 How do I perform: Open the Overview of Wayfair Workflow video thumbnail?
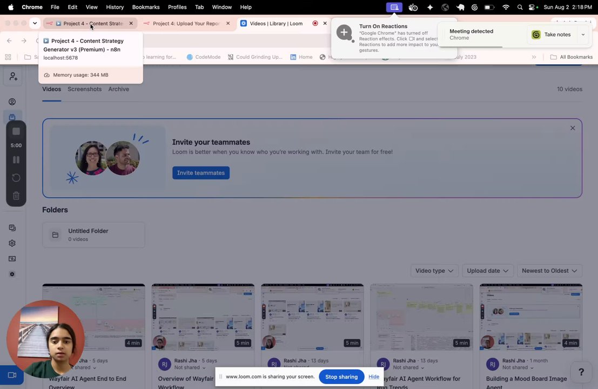tap(203, 317)
